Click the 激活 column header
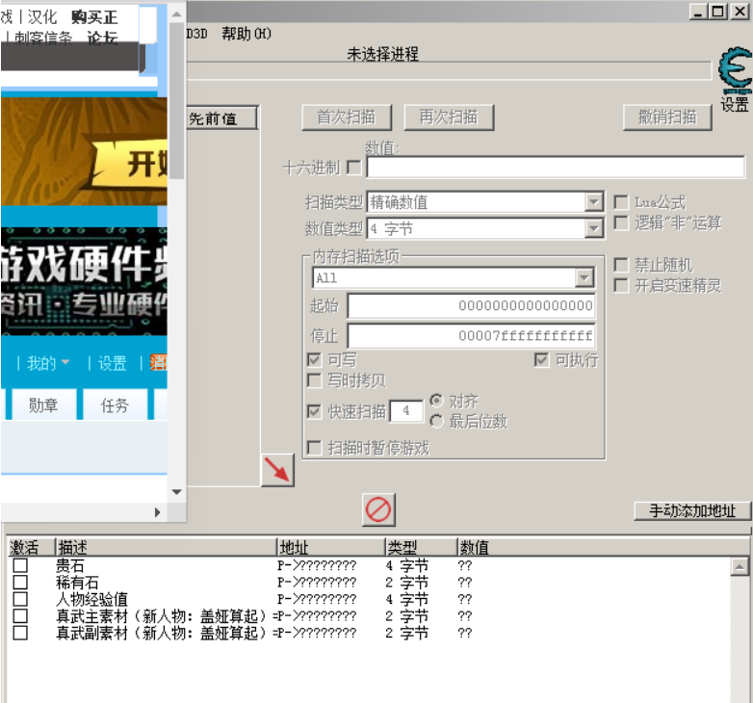This screenshot has height=703, width=753. point(31,547)
